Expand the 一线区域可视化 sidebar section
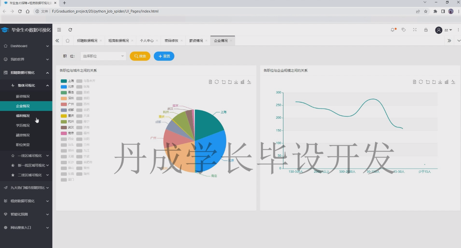This screenshot has height=248, width=461. (x=26, y=155)
